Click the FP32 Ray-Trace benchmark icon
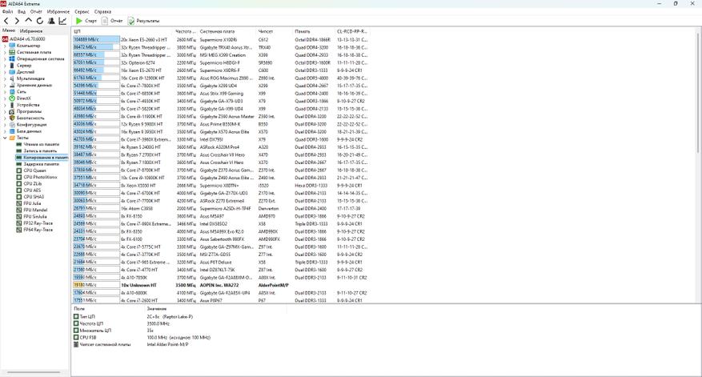 tap(18, 223)
